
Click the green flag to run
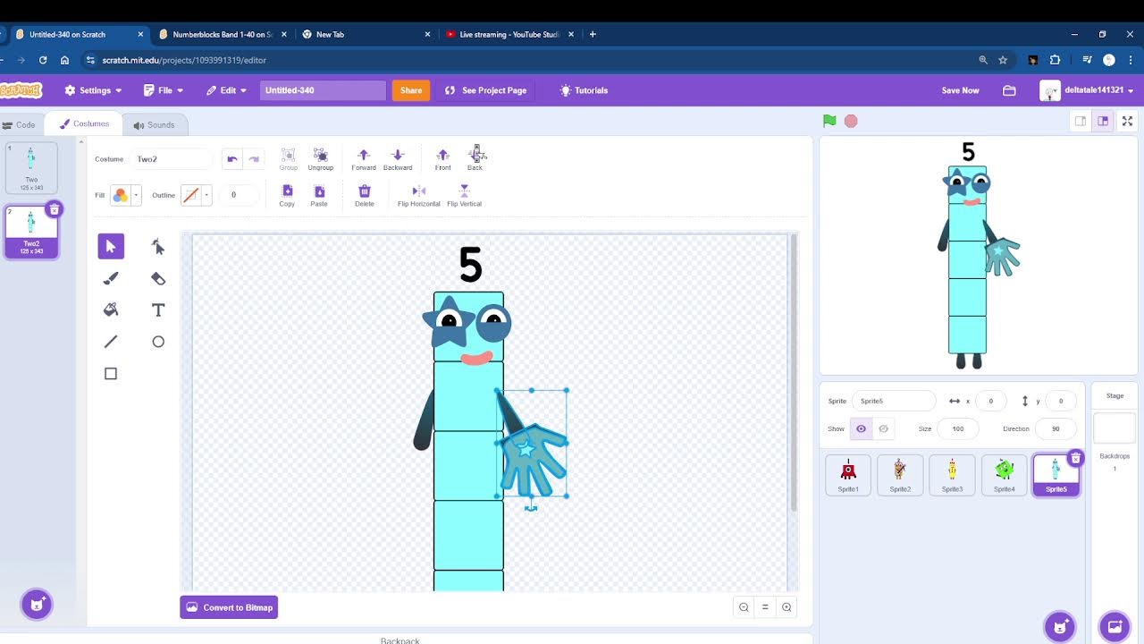(829, 121)
